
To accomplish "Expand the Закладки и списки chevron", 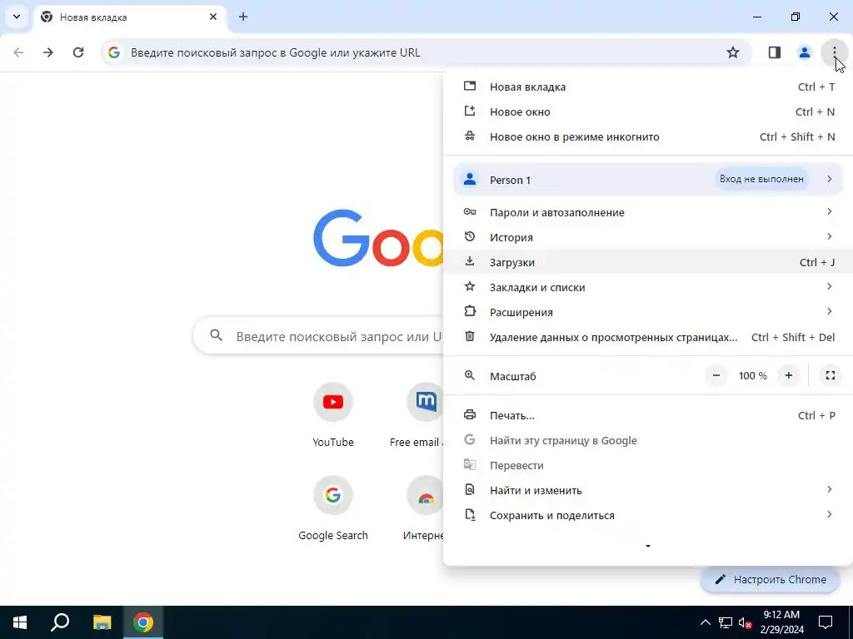I will pos(829,286).
